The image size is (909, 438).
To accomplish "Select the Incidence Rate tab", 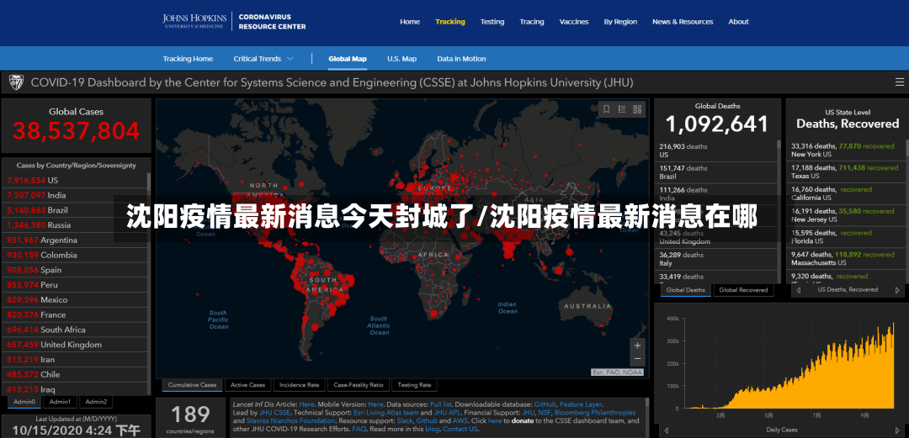I will point(299,385).
